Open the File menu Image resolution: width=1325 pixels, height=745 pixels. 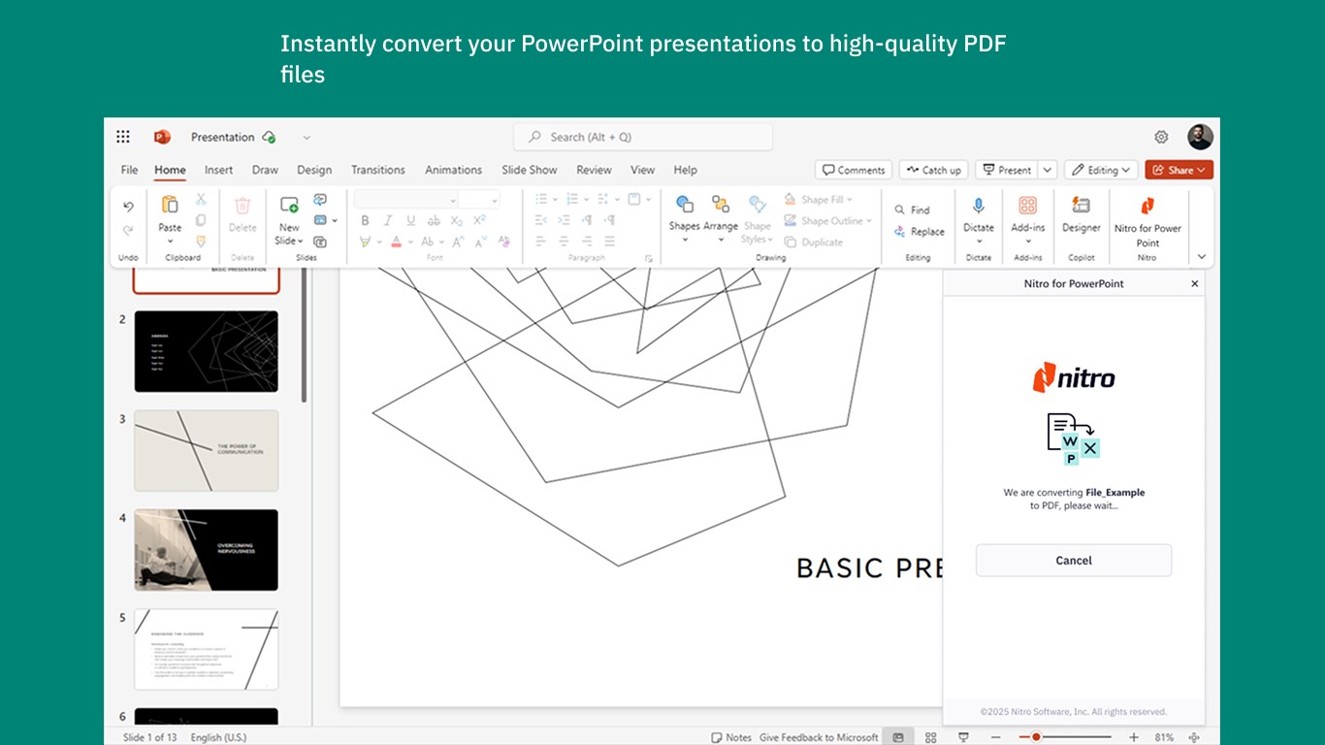[x=129, y=170]
